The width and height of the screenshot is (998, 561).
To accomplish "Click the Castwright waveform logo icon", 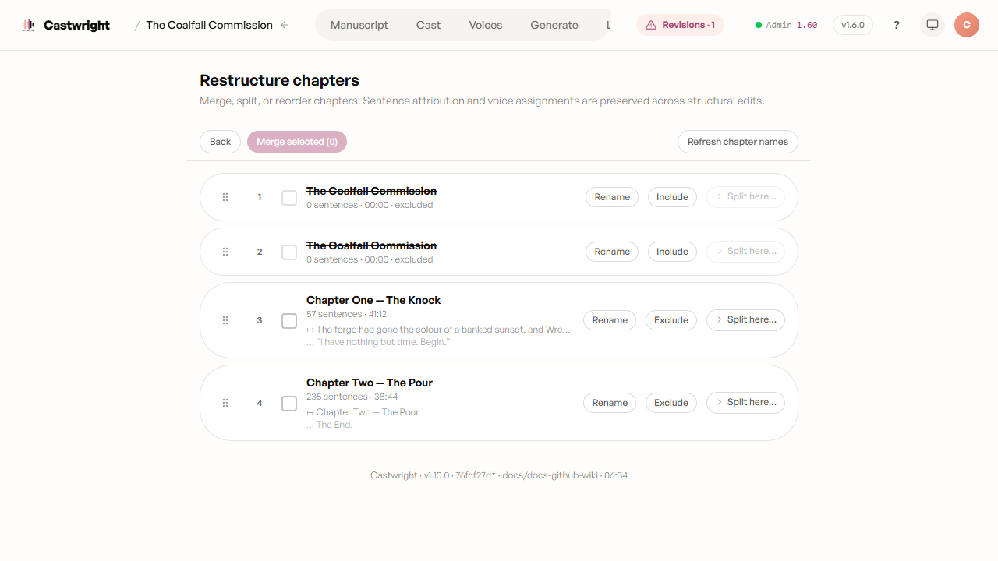I will (x=28, y=25).
